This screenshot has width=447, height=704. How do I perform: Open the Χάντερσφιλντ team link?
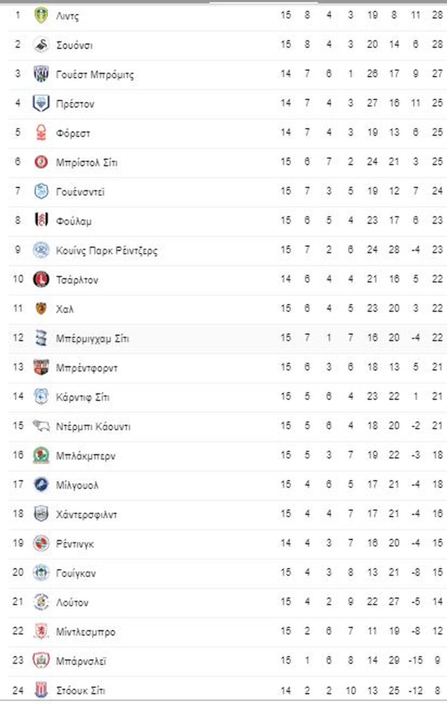pyautogui.click(x=87, y=514)
